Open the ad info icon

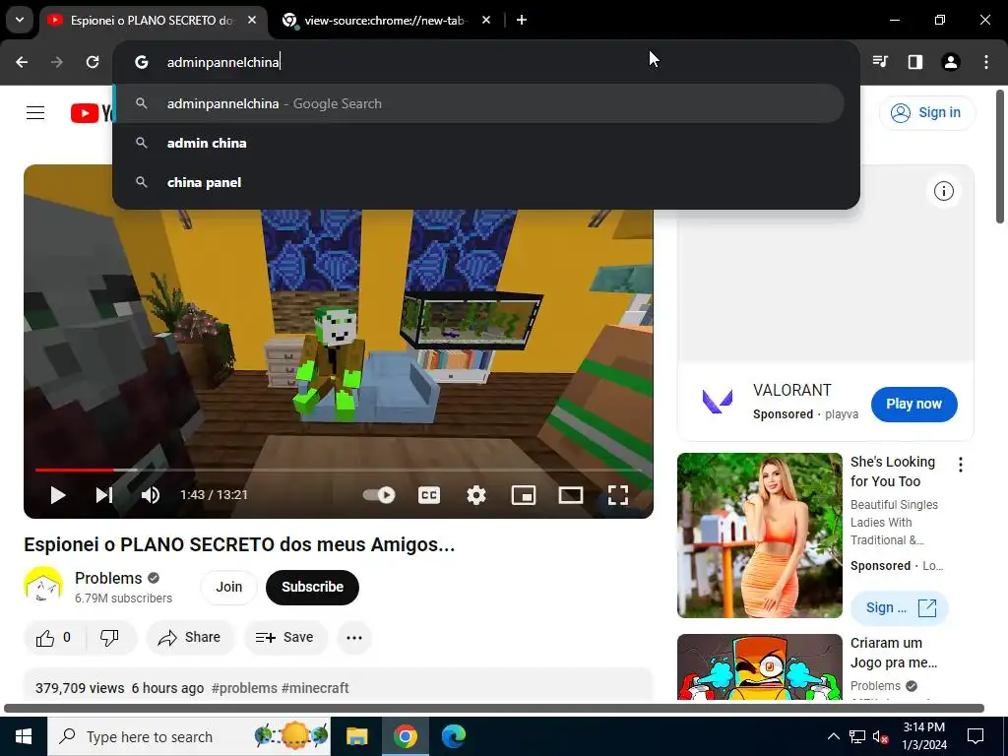pyautogui.click(x=944, y=191)
